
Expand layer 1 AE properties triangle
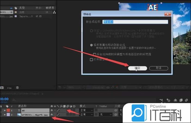pyautogui.click(x=5, y=110)
